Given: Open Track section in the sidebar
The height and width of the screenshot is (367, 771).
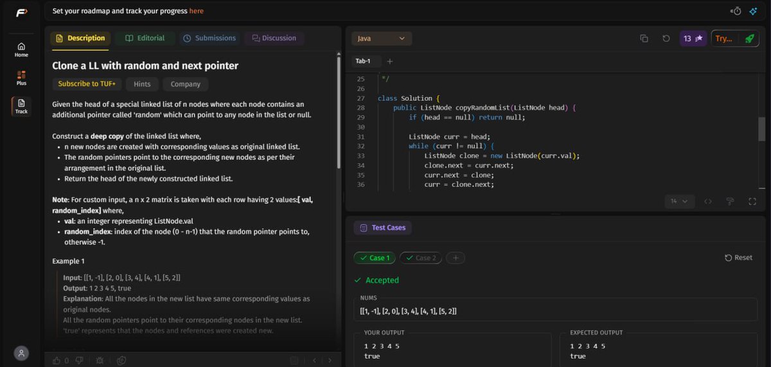Looking at the screenshot, I should point(21,107).
